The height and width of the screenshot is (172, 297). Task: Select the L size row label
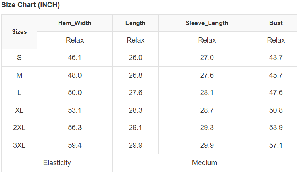tap(19, 93)
